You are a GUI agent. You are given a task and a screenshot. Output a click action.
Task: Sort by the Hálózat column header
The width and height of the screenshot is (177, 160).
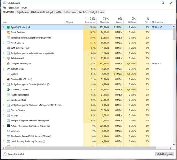click(130, 20)
